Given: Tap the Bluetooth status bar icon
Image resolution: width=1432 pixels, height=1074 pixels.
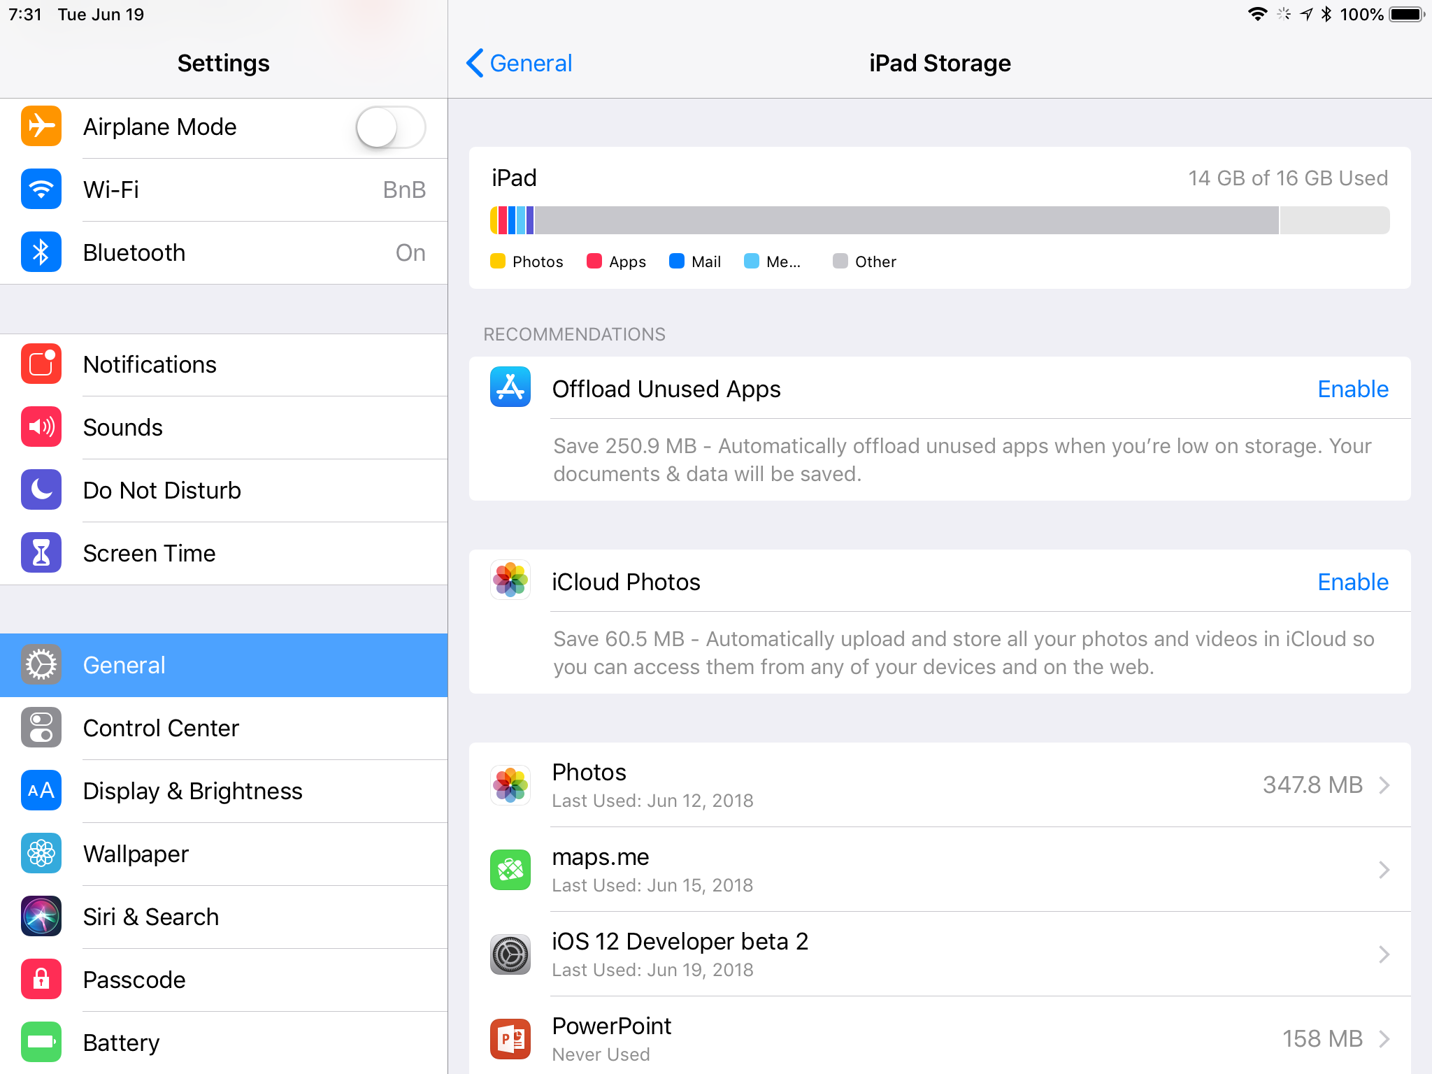Looking at the screenshot, I should [x=1326, y=14].
